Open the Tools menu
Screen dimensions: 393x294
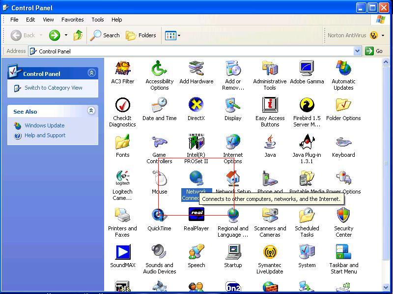coord(98,20)
